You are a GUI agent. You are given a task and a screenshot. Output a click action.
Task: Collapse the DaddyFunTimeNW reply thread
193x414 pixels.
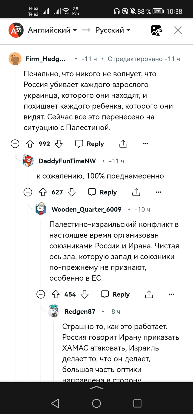(x=28, y=192)
